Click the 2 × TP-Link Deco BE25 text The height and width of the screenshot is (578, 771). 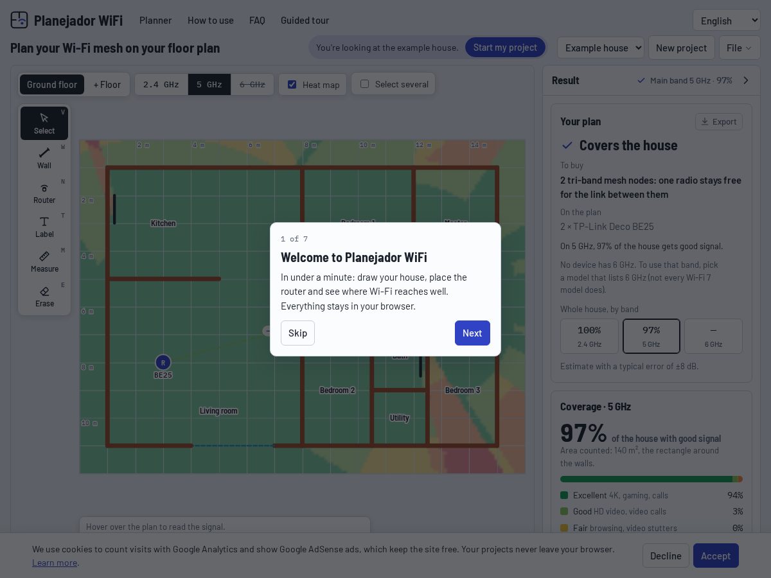click(607, 227)
